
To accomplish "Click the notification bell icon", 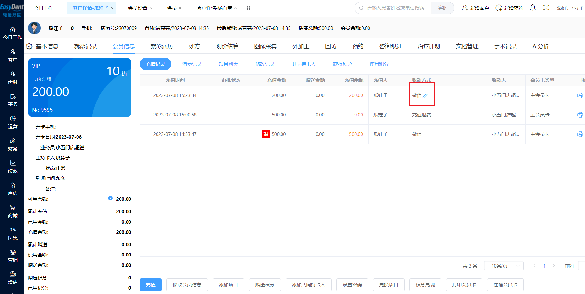I will [533, 8].
